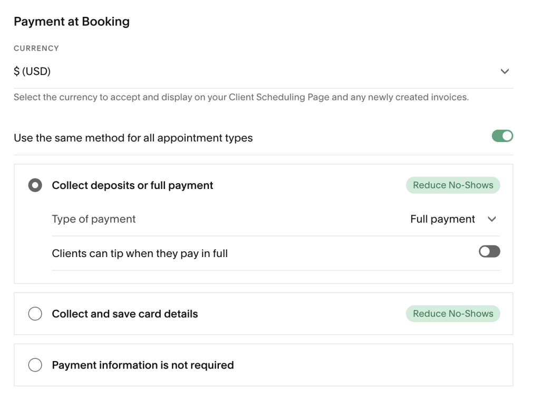540x407 pixels.
Task: Select the payment information not required radio button
Action: (x=35, y=365)
